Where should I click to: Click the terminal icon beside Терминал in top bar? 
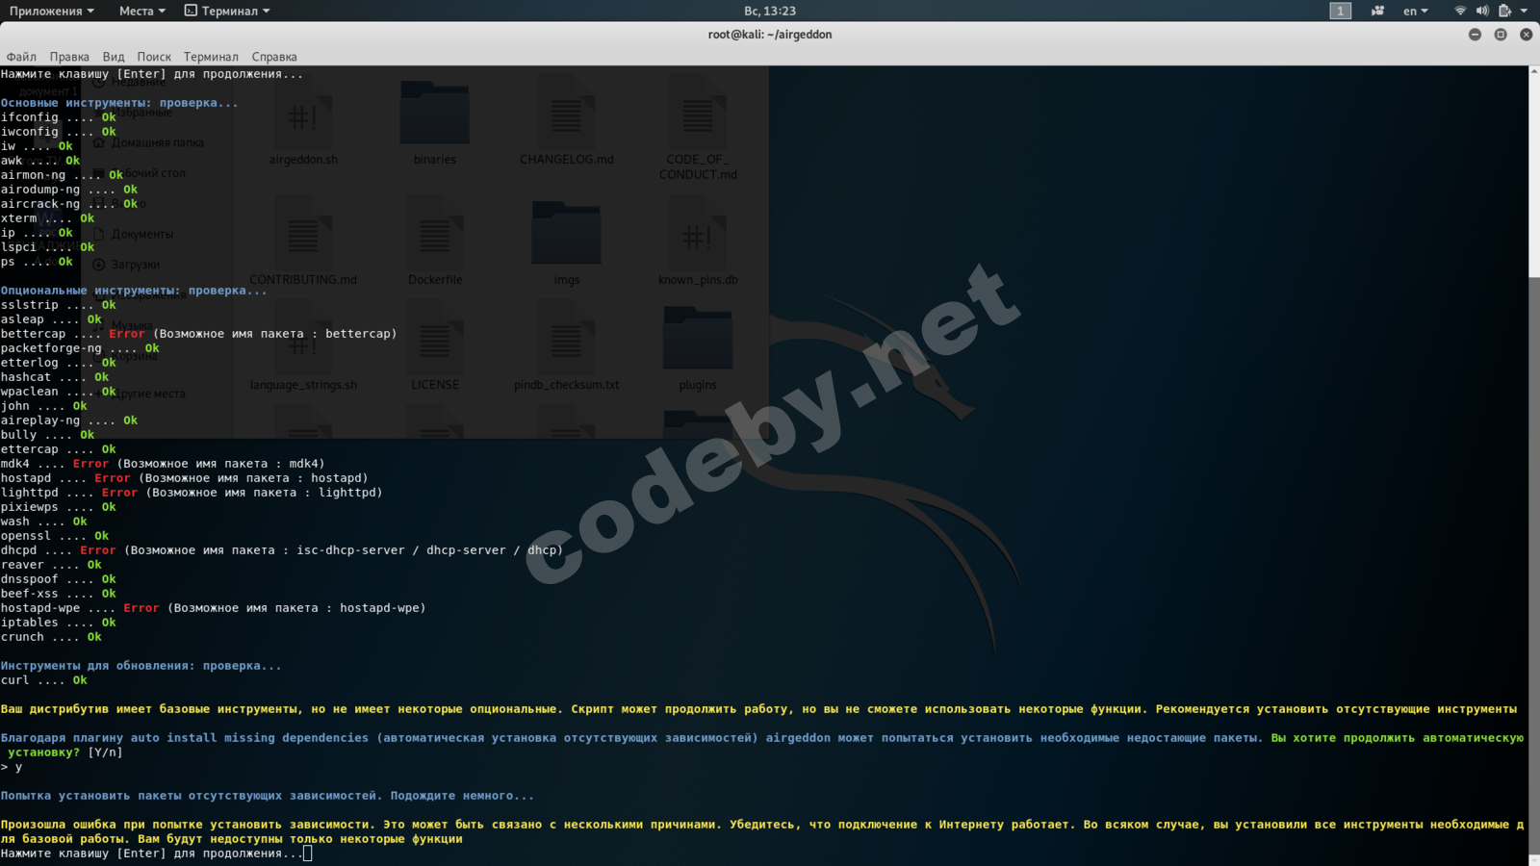coord(191,11)
